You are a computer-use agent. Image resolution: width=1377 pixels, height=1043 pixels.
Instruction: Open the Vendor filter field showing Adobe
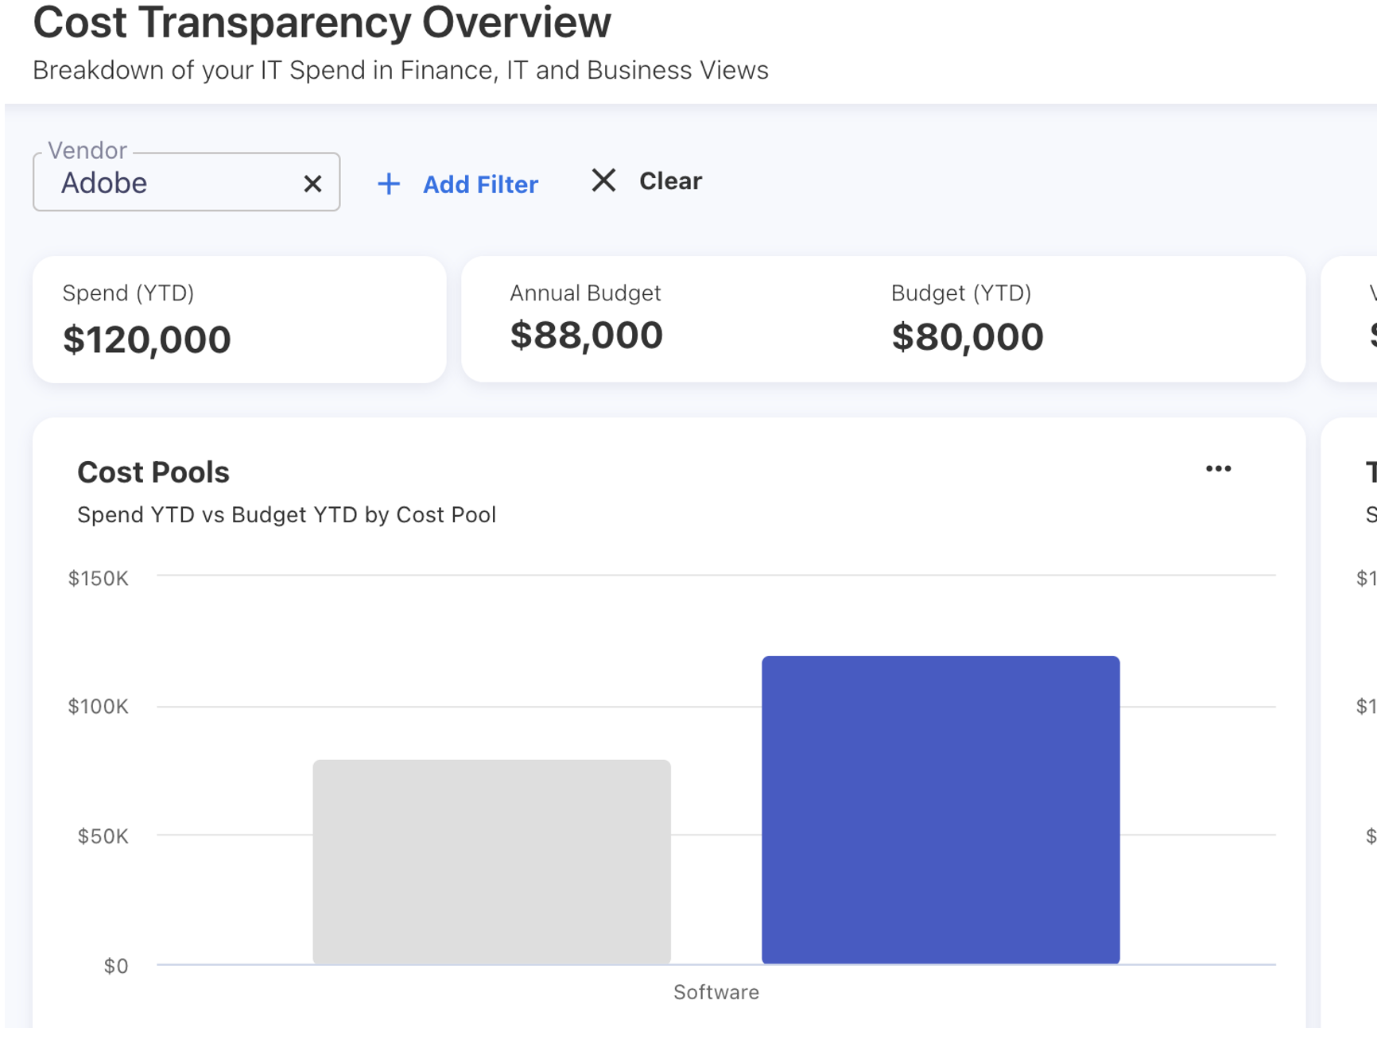pos(167,184)
